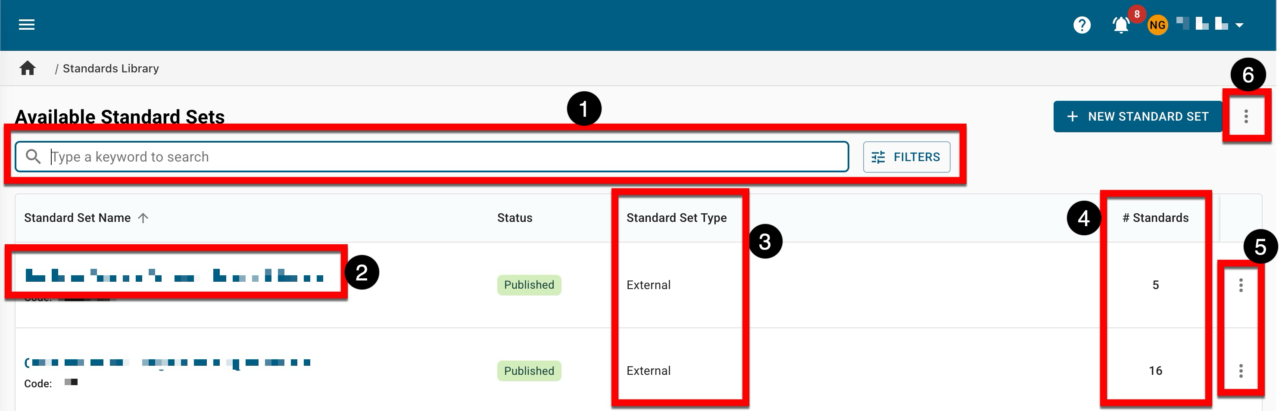Go to home via breadcrumb house icon
This screenshot has height=411, width=1279.
pyautogui.click(x=28, y=68)
